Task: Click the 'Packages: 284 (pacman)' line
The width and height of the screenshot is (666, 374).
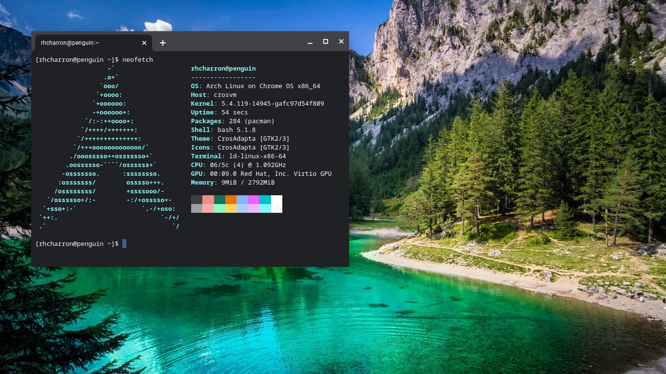Action: [x=233, y=121]
